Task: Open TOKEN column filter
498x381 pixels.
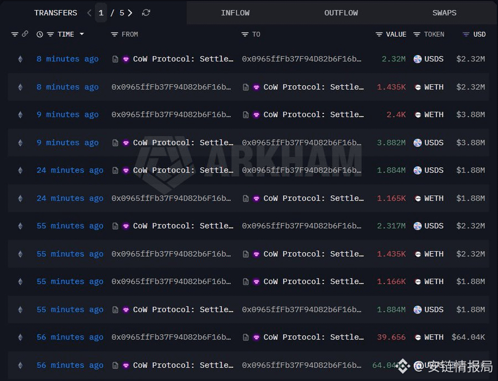Action: [417, 34]
